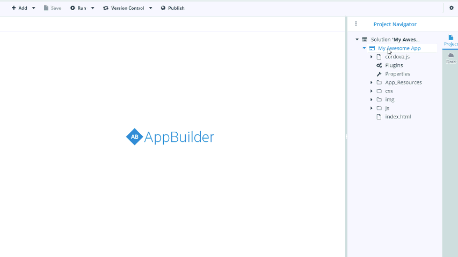
Task: Click the css folder icon
Action: pyautogui.click(x=379, y=91)
